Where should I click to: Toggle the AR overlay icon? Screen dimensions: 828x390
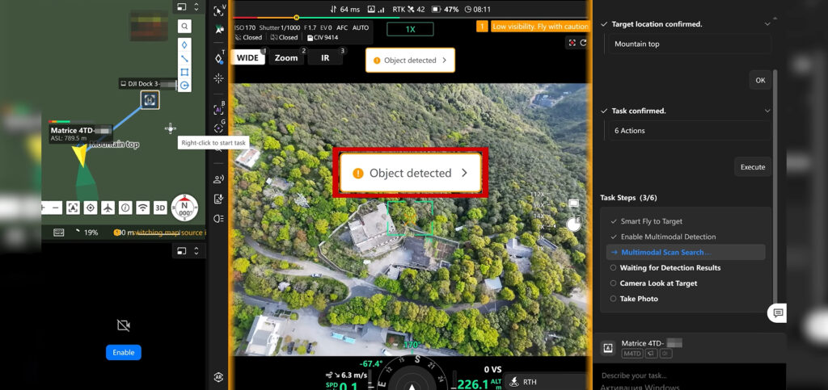tap(218, 377)
